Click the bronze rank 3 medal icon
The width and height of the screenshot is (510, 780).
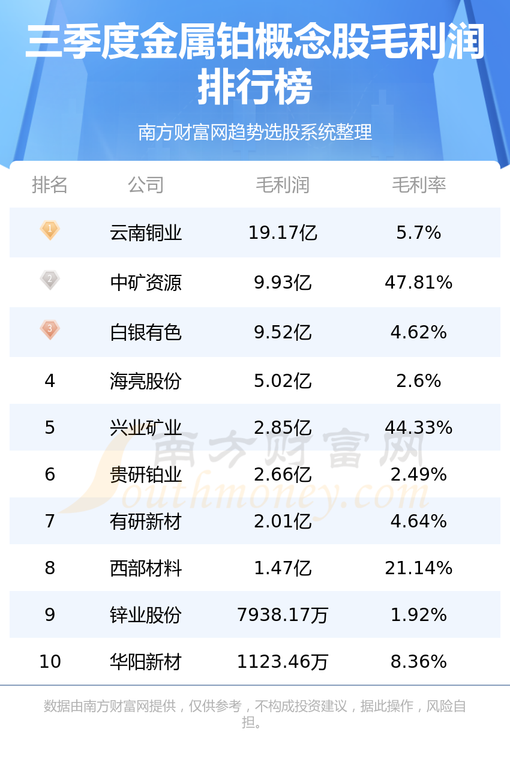tap(50, 329)
